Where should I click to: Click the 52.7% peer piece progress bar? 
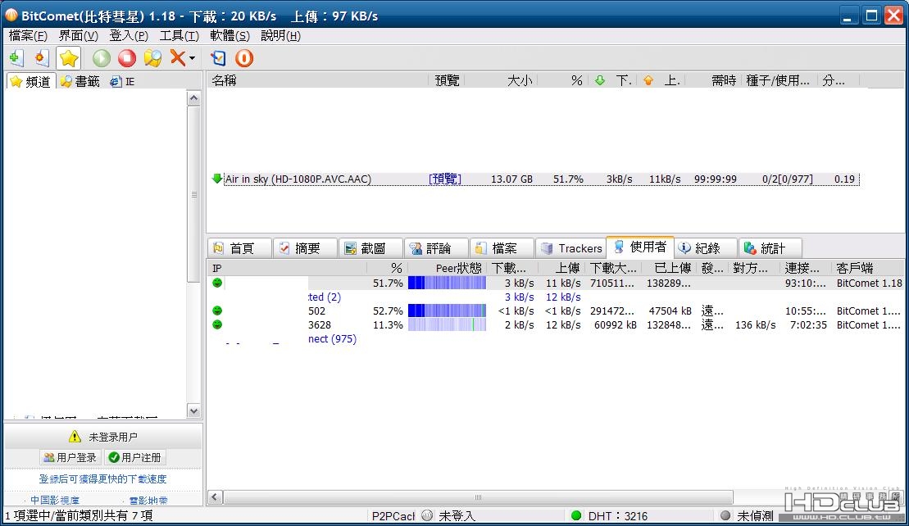click(x=447, y=311)
